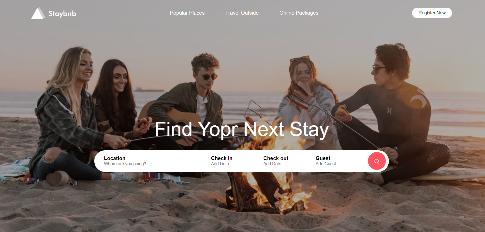
Task: Click the Guest label
Action: coord(323,158)
